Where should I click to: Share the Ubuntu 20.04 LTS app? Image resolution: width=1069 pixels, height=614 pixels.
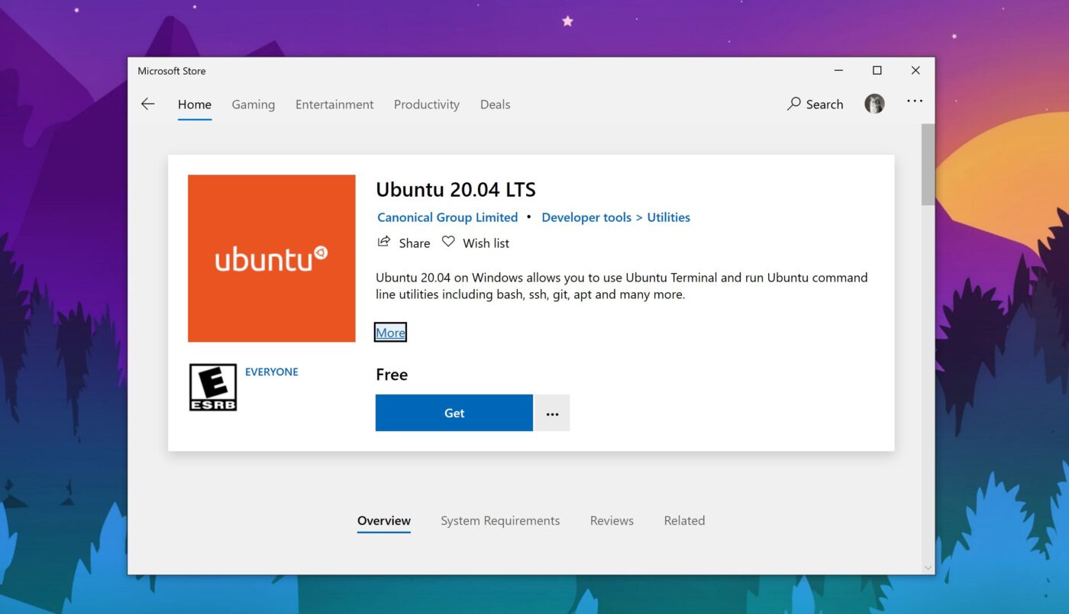403,243
